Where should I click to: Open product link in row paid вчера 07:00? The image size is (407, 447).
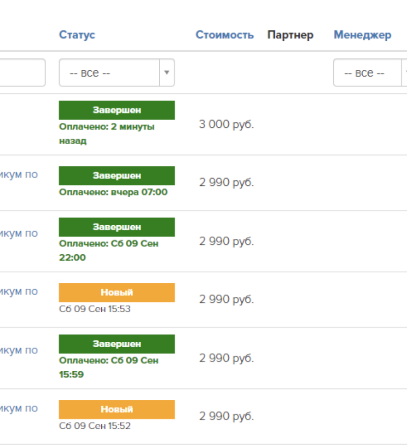point(19,175)
